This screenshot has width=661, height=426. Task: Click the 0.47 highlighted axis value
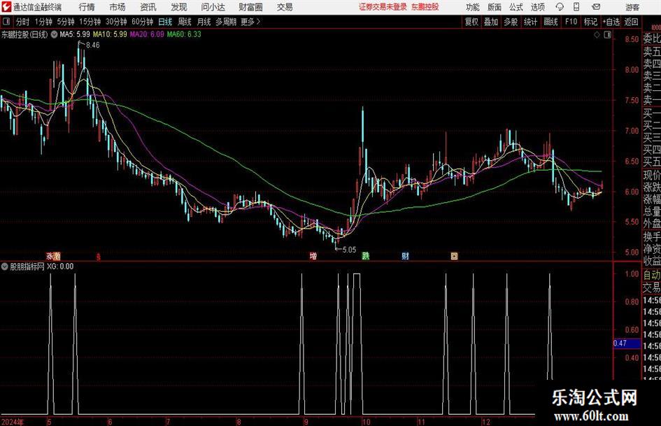[x=627, y=343]
